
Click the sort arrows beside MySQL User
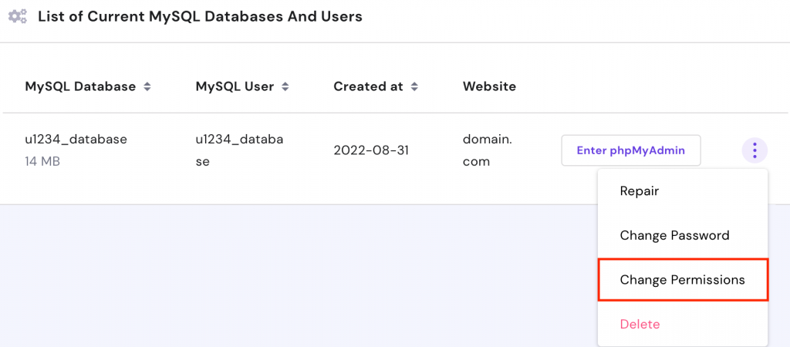point(285,87)
